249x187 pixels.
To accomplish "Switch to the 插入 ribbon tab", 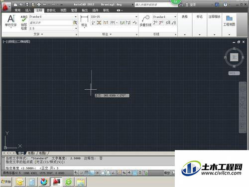I will [x=28, y=10].
